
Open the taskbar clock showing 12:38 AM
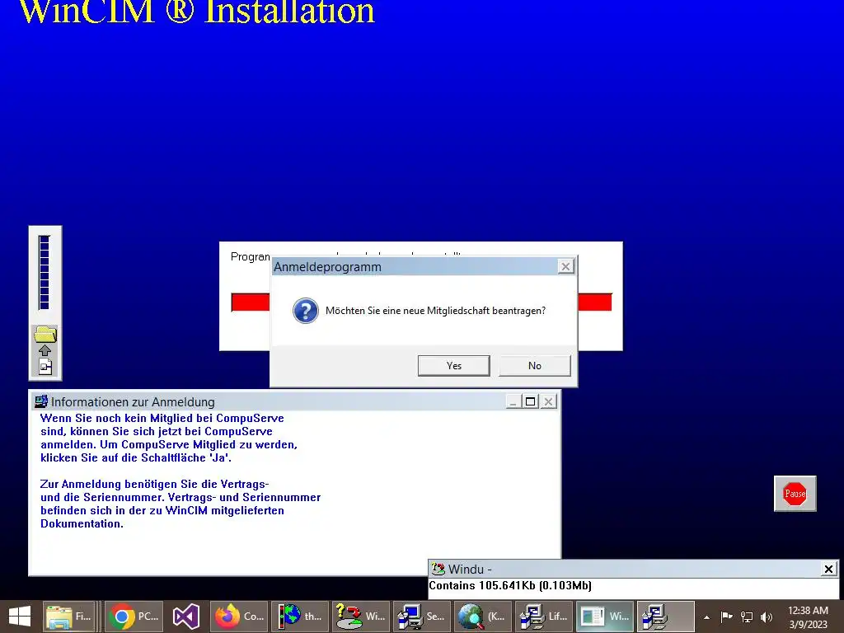click(x=808, y=617)
